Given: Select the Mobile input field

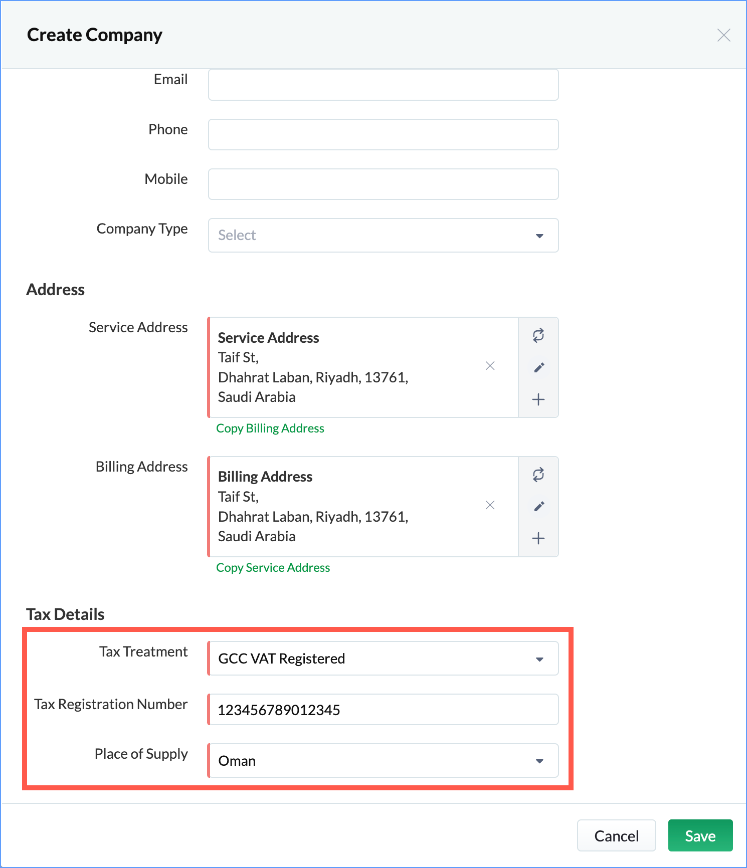Looking at the screenshot, I should click(384, 184).
